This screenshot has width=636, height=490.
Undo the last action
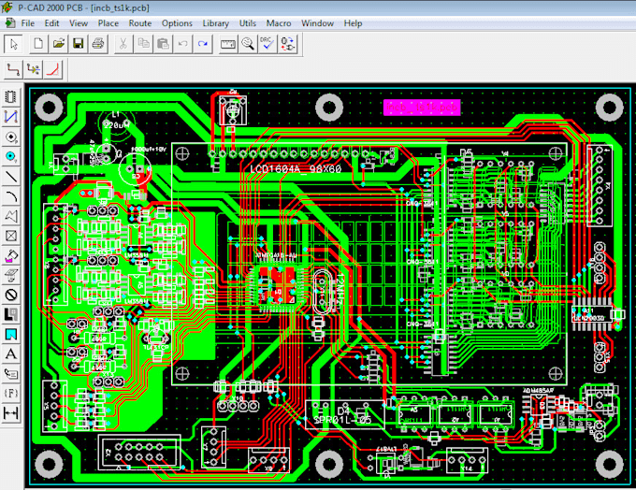[183, 44]
